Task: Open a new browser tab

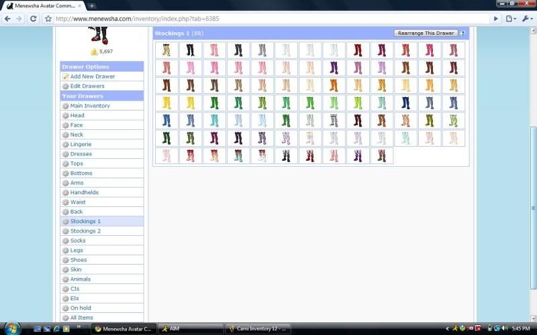Action: [91, 5]
